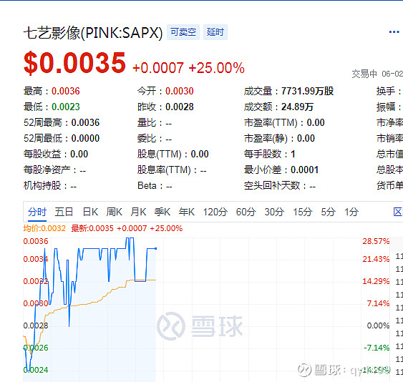Switch to the 日K chart tab
The image size is (403, 382).
[90, 212]
